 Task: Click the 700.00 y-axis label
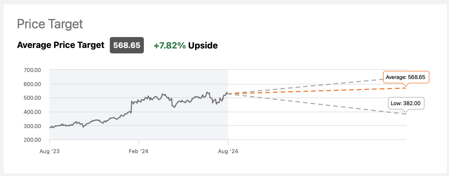(x=32, y=70)
